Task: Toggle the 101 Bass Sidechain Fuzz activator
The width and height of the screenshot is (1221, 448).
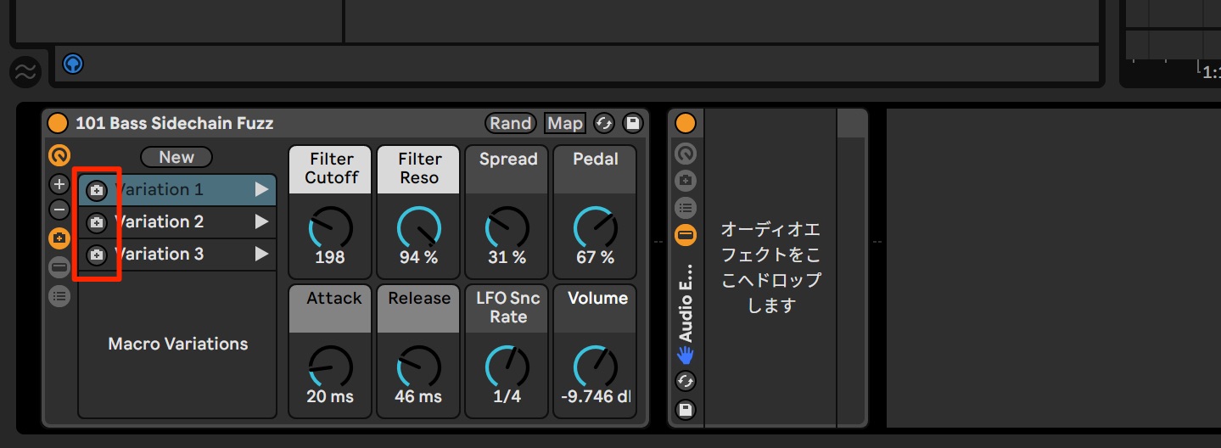Action: coord(58,124)
